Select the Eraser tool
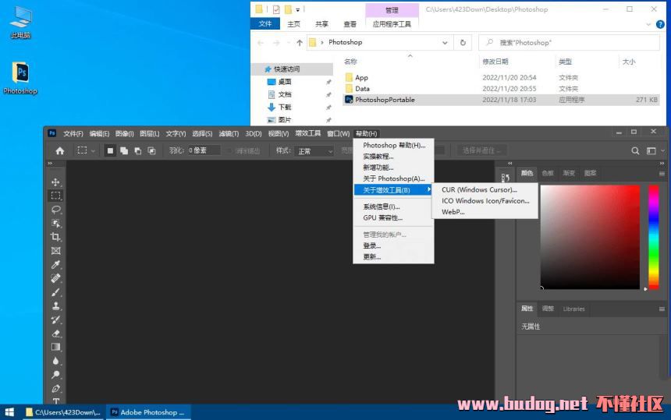The width and height of the screenshot is (671, 420). click(x=55, y=334)
